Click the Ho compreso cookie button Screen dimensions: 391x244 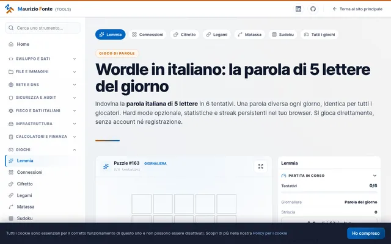coord(366,233)
